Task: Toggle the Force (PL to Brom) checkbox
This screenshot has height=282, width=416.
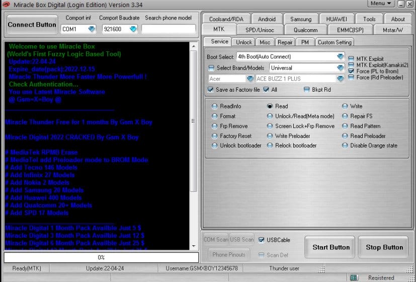Action: [x=351, y=71]
